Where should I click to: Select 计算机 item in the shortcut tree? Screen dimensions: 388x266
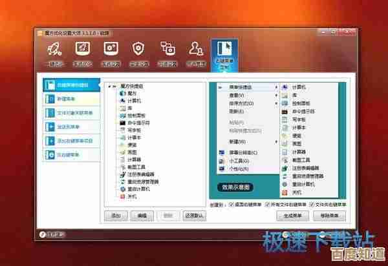tap(131, 101)
